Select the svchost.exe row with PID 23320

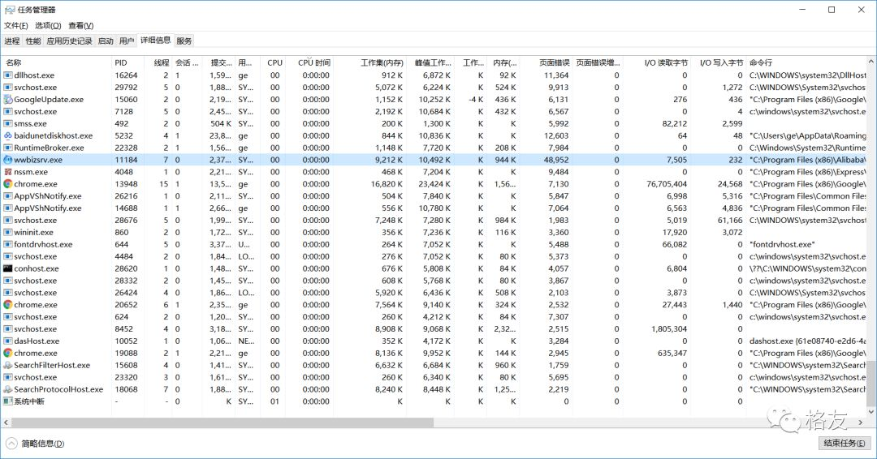pos(434,377)
